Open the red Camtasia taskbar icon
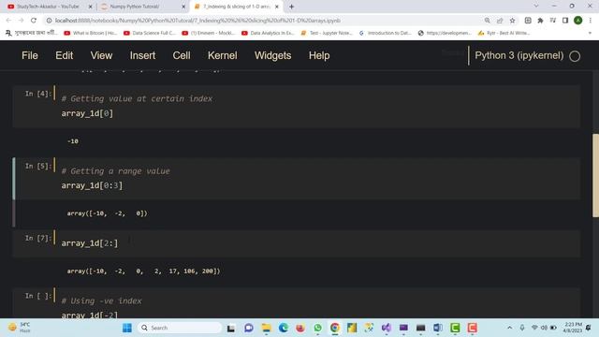The image size is (599, 337). pyautogui.click(x=472, y=328)
